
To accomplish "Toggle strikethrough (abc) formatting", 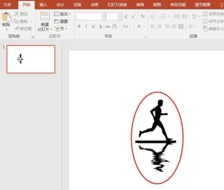I will point(108,27).
